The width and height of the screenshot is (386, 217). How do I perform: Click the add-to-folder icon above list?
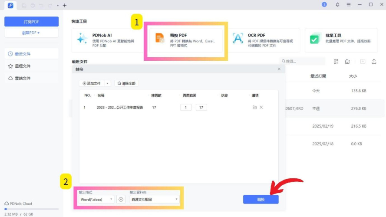point(363,62)
